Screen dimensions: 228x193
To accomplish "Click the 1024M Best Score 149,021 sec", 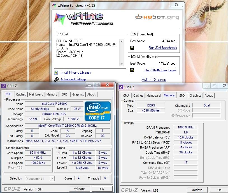I will (167, 63).
